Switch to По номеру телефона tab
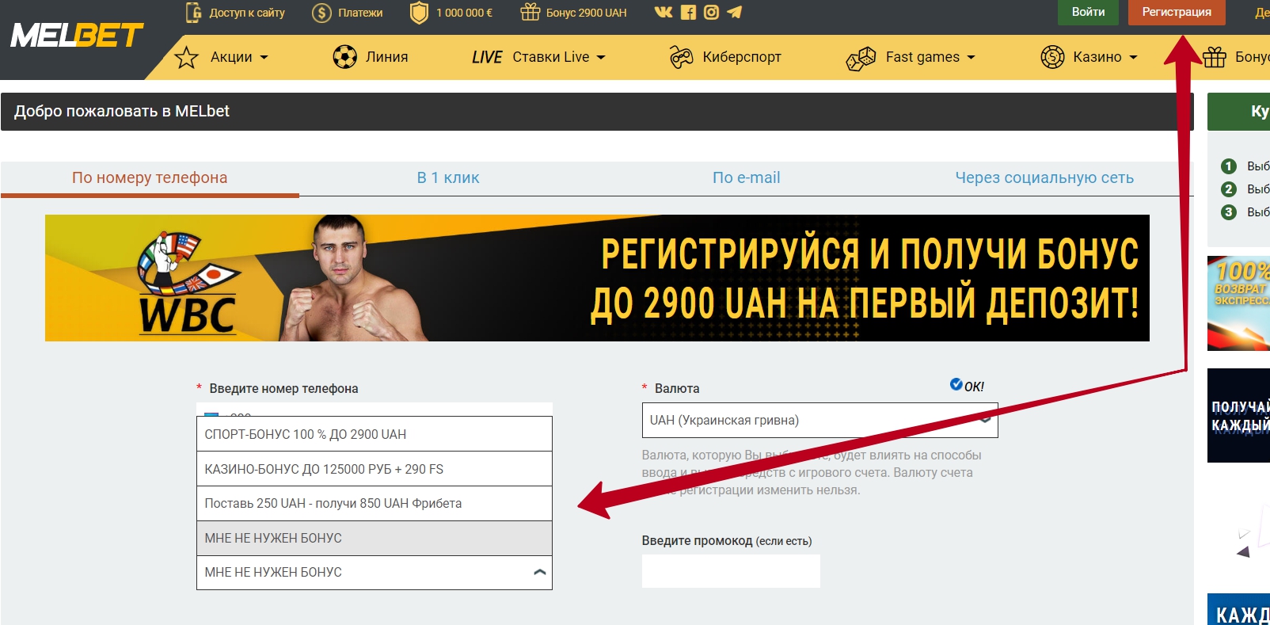The width and height of the screenshot is (1270, 625). pyautogui.click(x=150, y=178)
